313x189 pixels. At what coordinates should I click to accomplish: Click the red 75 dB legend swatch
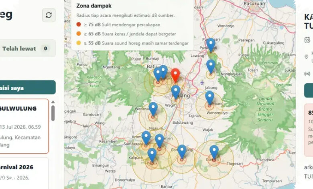tap(79, 25)
